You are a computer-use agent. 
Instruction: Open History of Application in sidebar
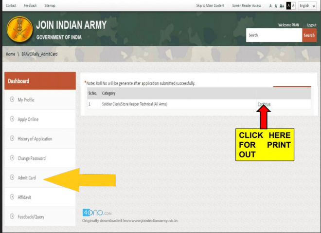40,138
